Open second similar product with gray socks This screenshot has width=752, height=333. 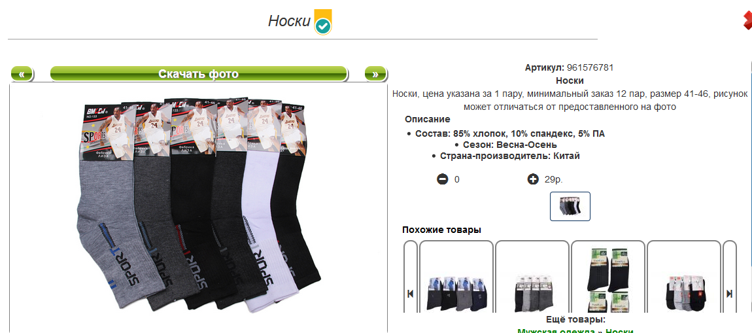(532, 277)
